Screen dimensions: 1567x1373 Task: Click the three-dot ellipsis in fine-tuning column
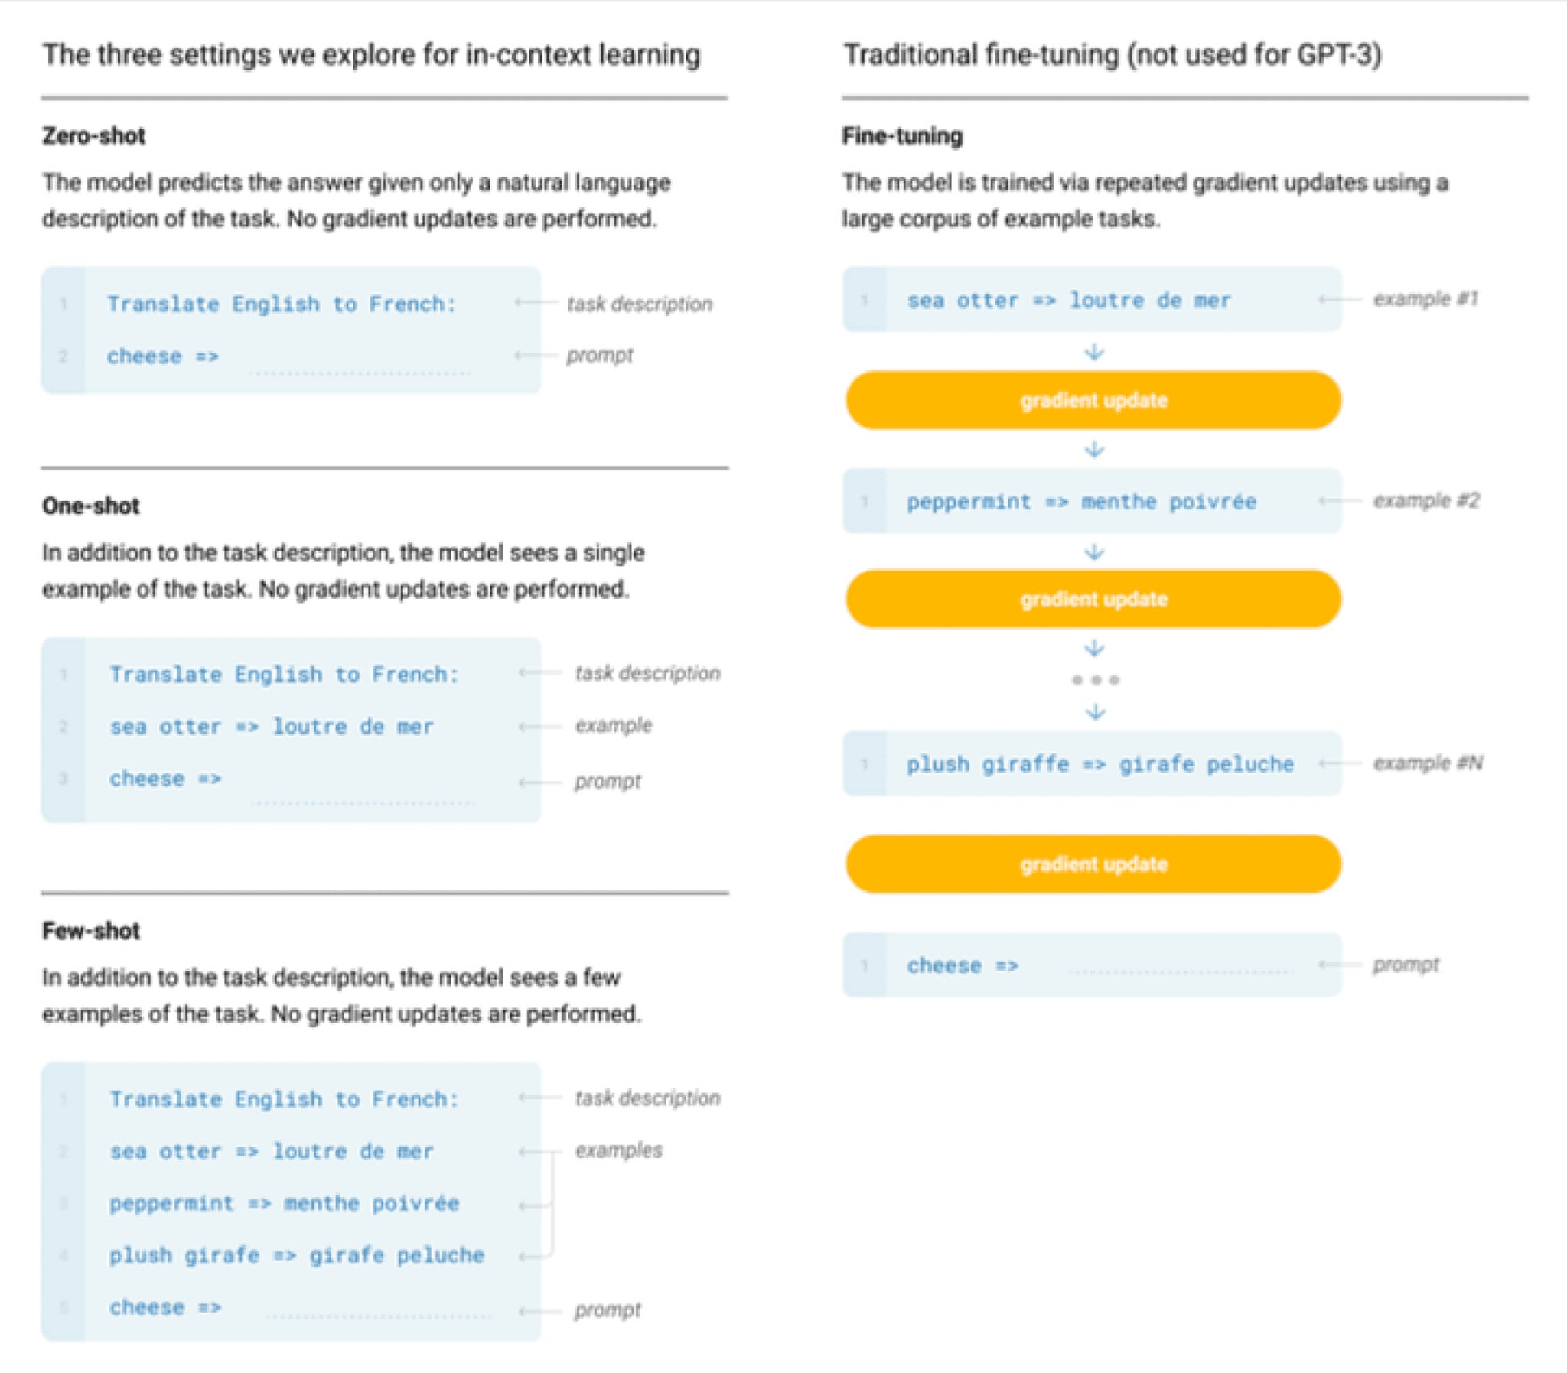1095,679
